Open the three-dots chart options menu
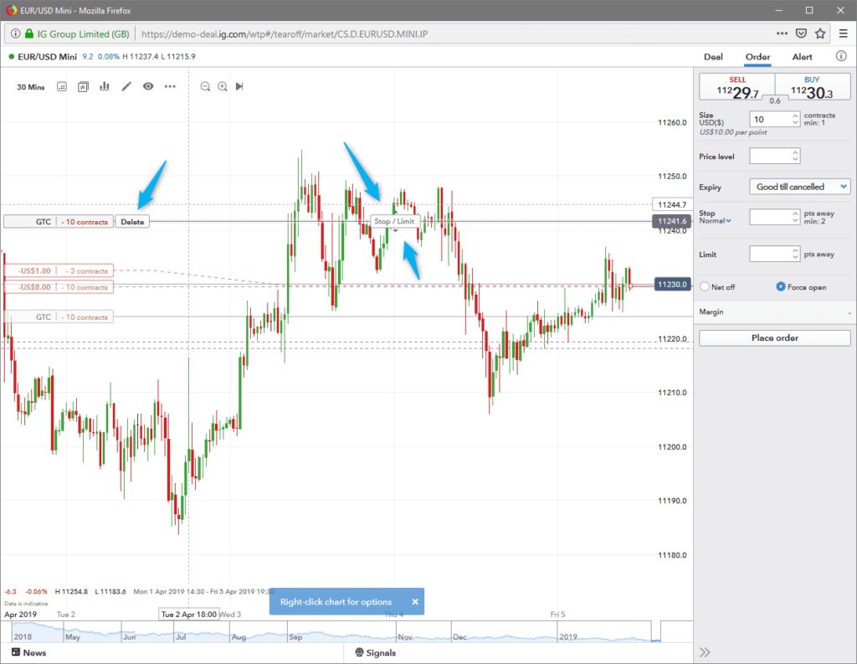Image resolution: width=857 pixels, height=664 pixels. [x=170, y=86]
